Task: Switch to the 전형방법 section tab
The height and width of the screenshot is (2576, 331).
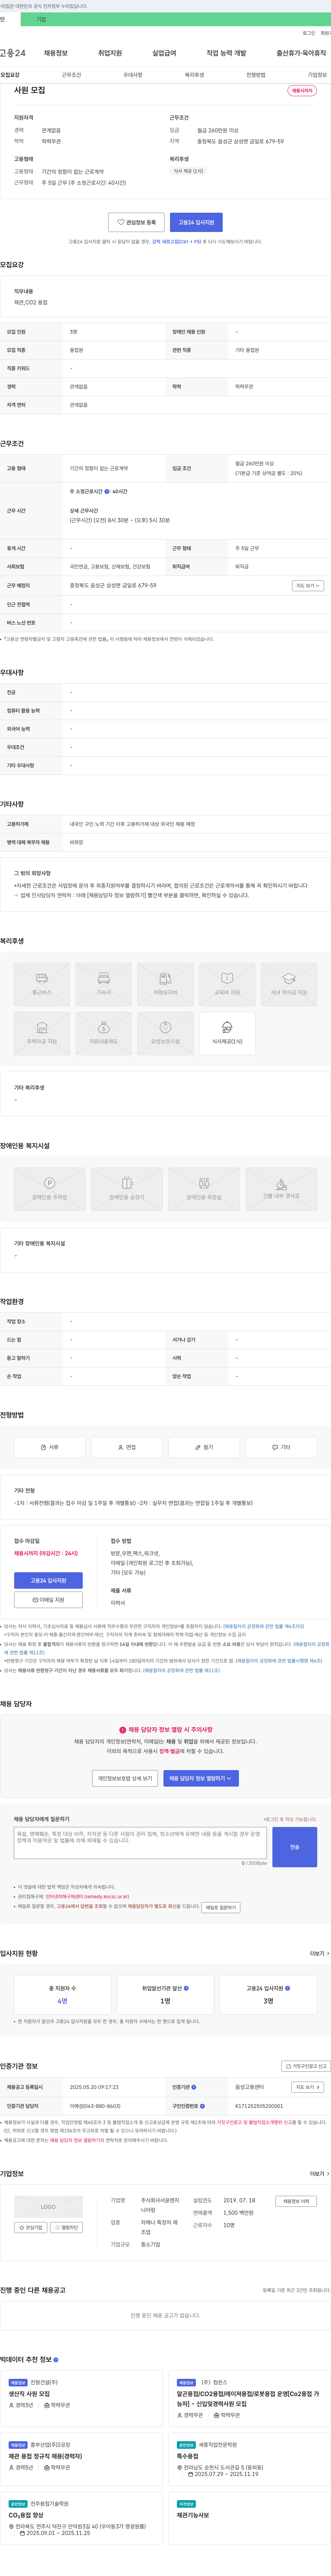Action: [256, 75]
